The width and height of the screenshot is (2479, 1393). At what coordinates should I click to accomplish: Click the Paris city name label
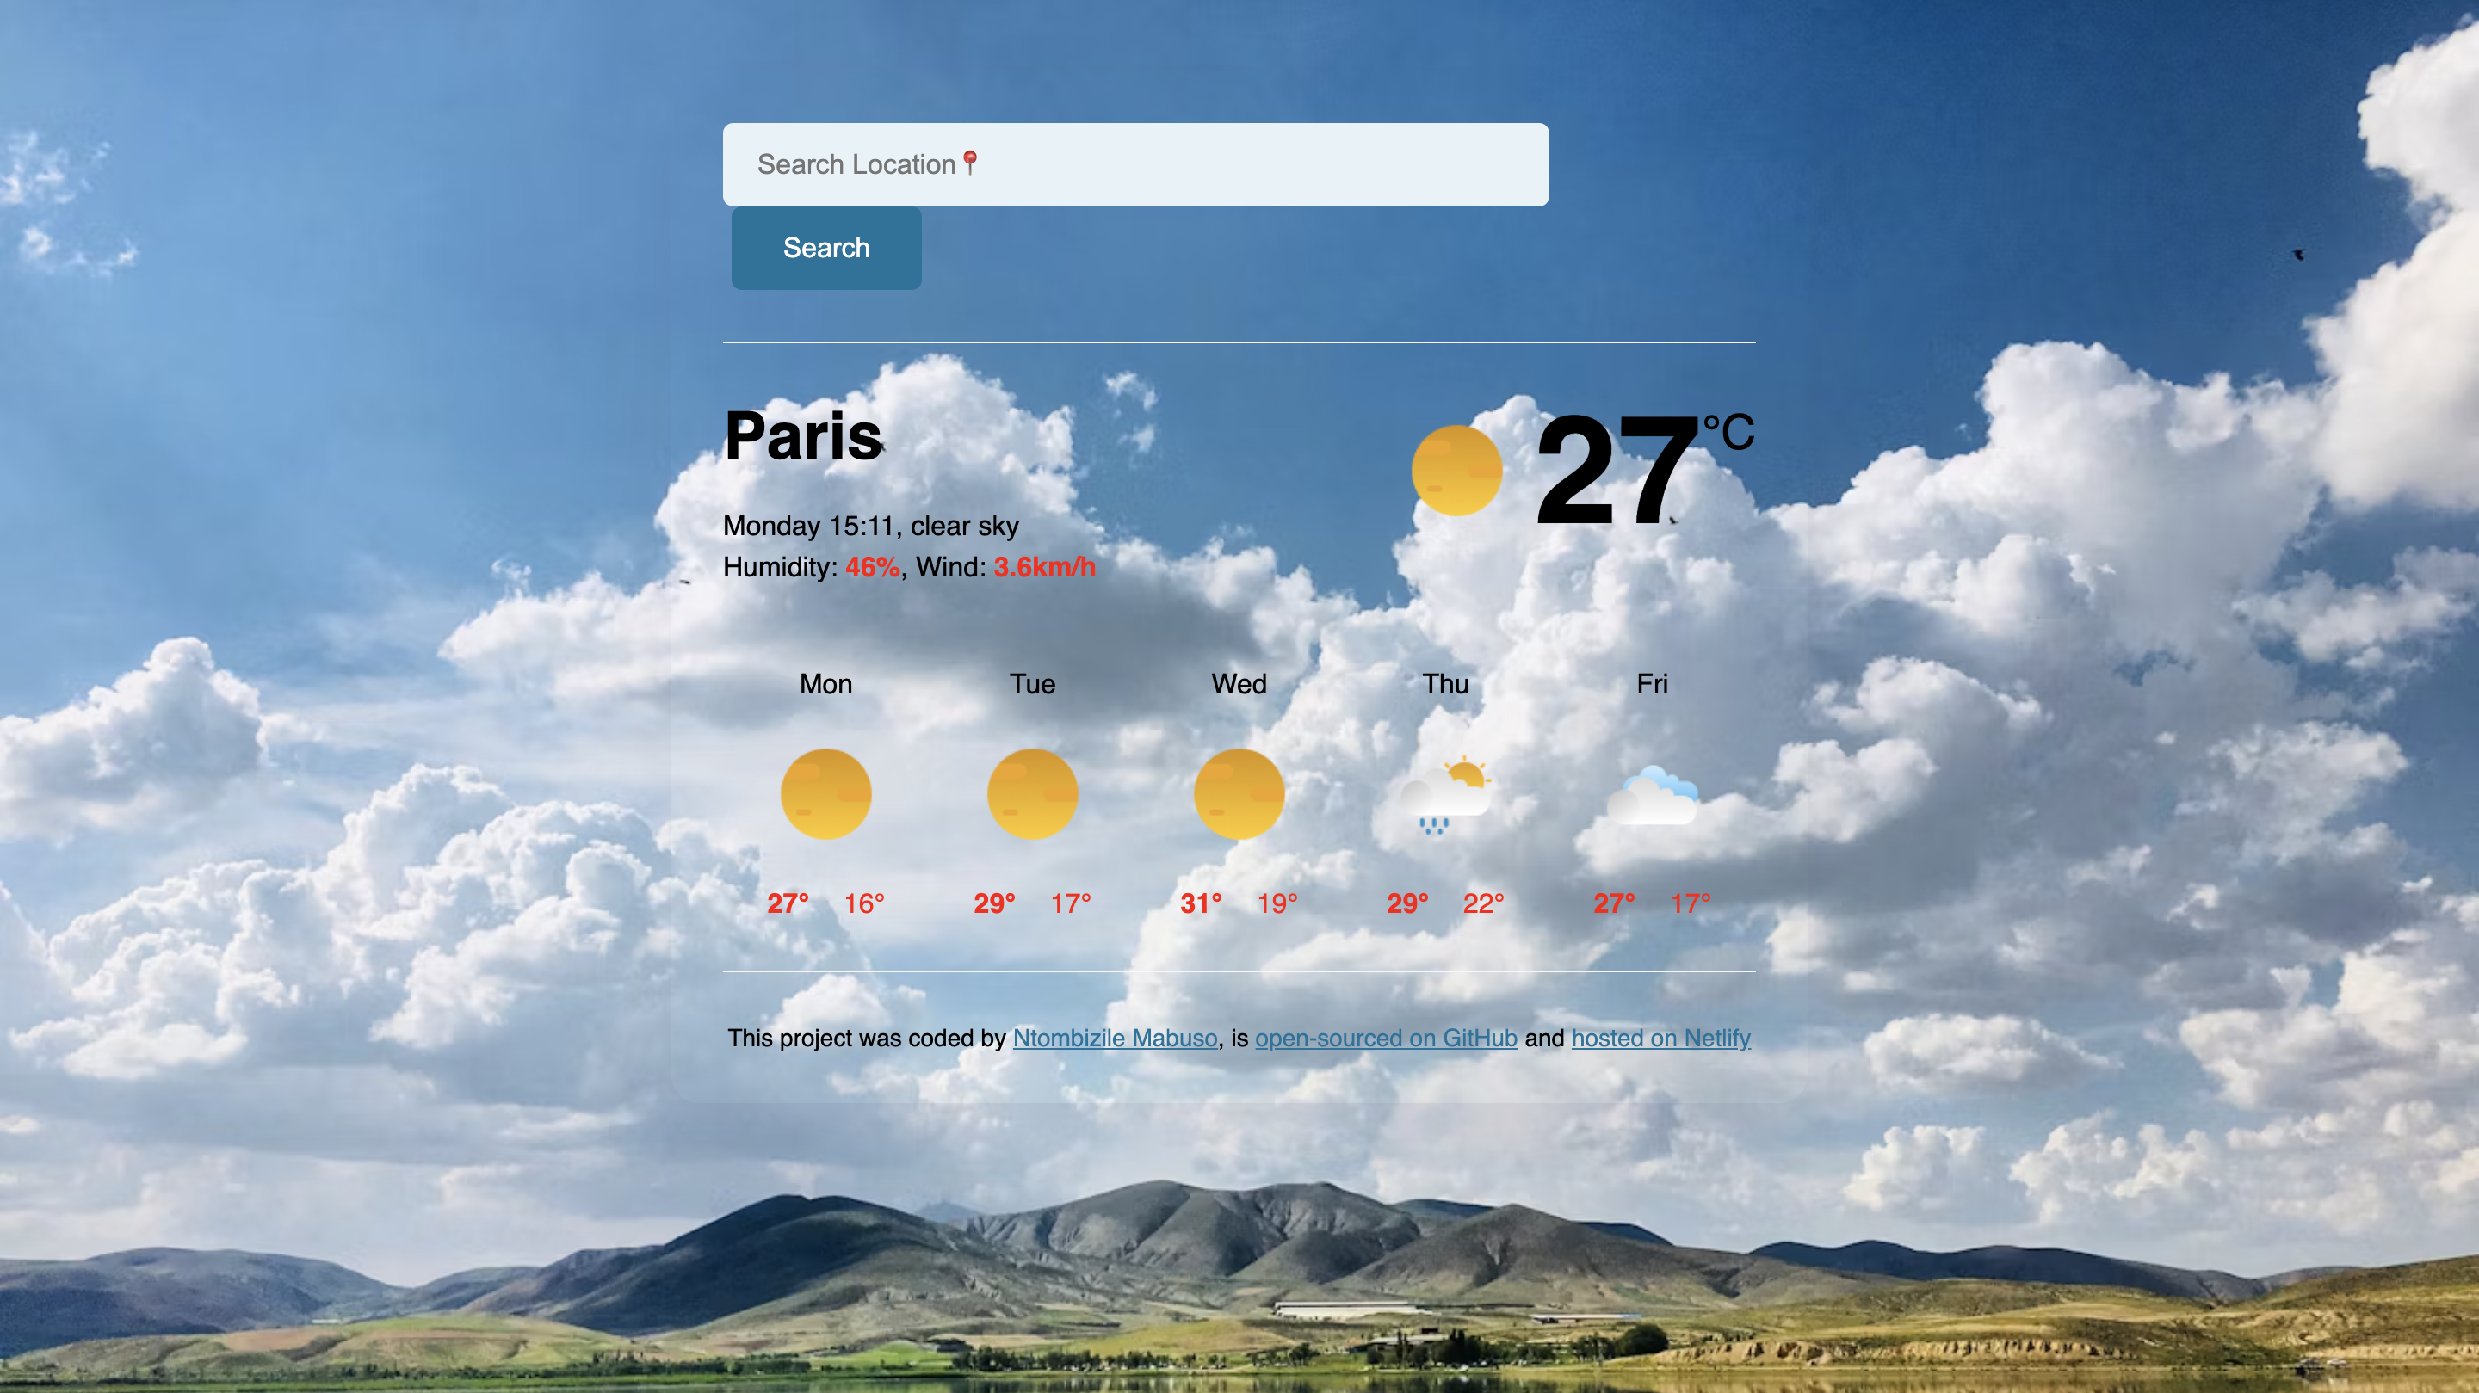pyautogui.click(x=802, y=438)
